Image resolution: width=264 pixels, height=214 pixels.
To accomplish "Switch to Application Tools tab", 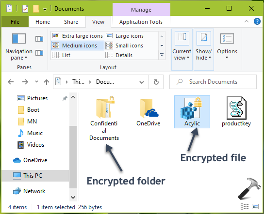I will click(141, 22).
